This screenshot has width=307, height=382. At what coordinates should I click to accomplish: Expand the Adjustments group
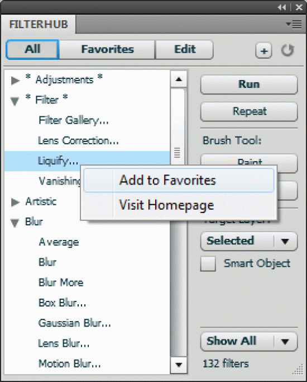coord(15,81)
